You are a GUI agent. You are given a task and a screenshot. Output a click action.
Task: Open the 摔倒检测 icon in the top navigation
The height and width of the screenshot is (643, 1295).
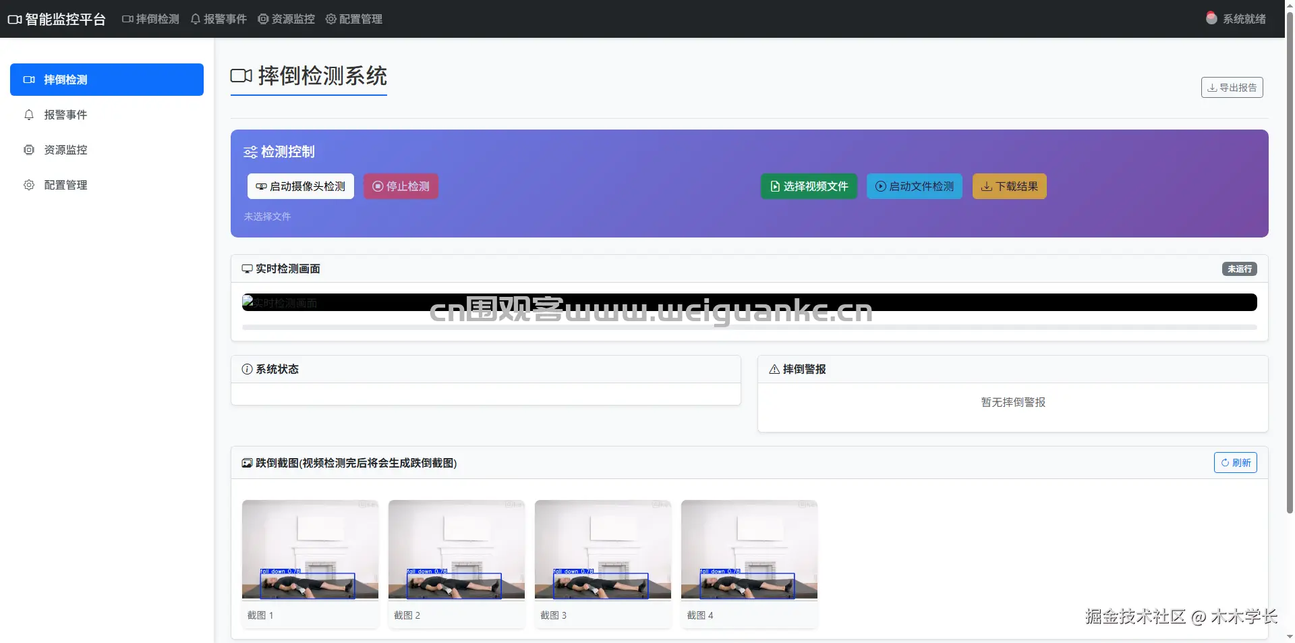(x=126, y=19)
